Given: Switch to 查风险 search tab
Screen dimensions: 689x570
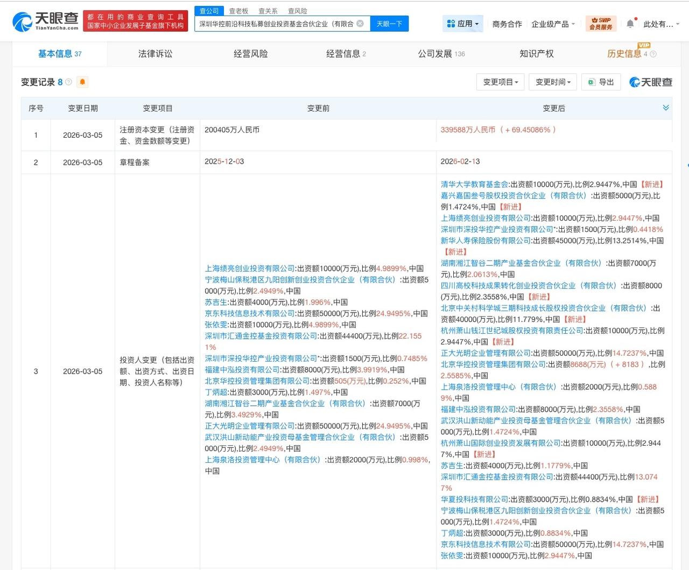Looking at the screenshot, I should coord(298,11).
